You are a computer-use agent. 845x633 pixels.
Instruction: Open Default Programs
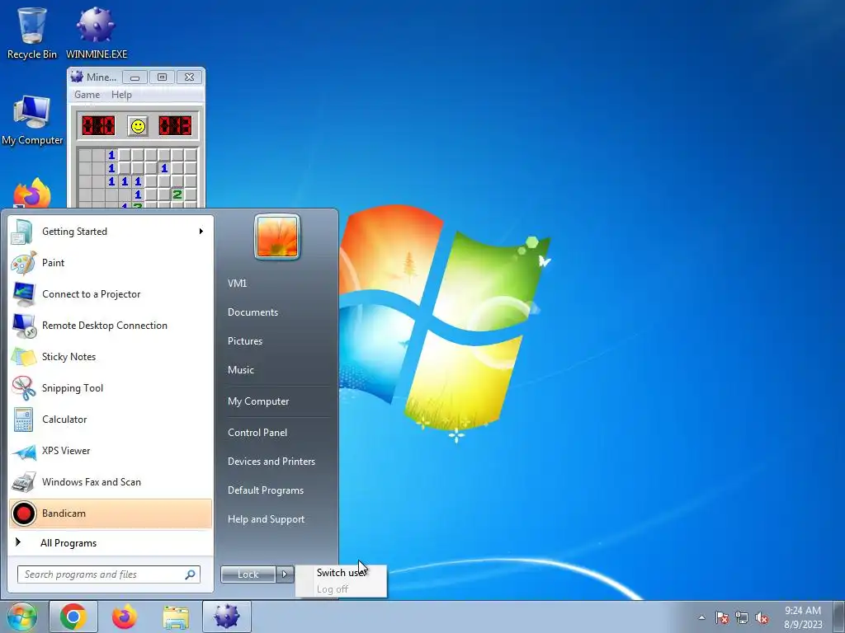(266, 490)
